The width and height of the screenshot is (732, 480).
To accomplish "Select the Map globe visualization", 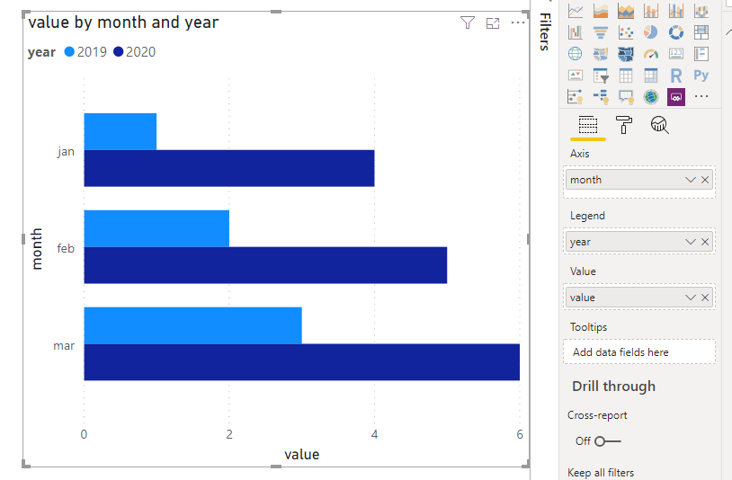I will (x=576, y=54).
